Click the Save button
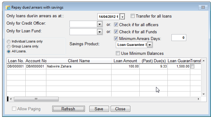The width and height of the screenshot is (211, 118). click(99, 109)
